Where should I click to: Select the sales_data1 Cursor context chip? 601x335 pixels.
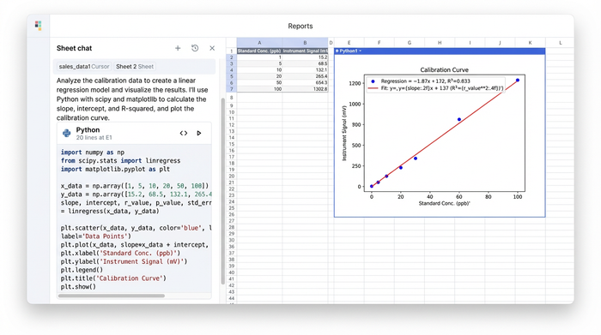click(x=84, y=67)
